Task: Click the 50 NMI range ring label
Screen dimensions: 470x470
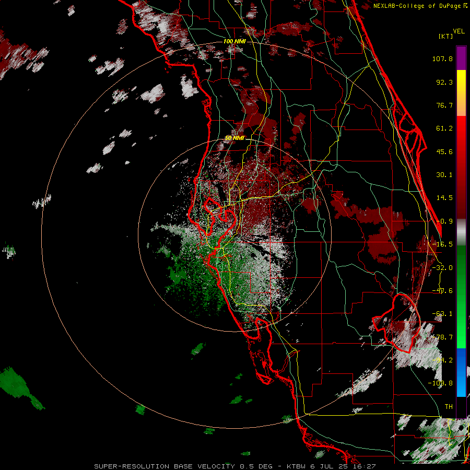Action: point(234,138)
